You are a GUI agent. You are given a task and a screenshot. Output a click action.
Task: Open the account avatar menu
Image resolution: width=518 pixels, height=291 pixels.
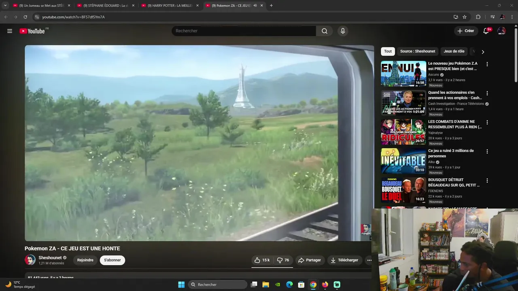(501, 31)
